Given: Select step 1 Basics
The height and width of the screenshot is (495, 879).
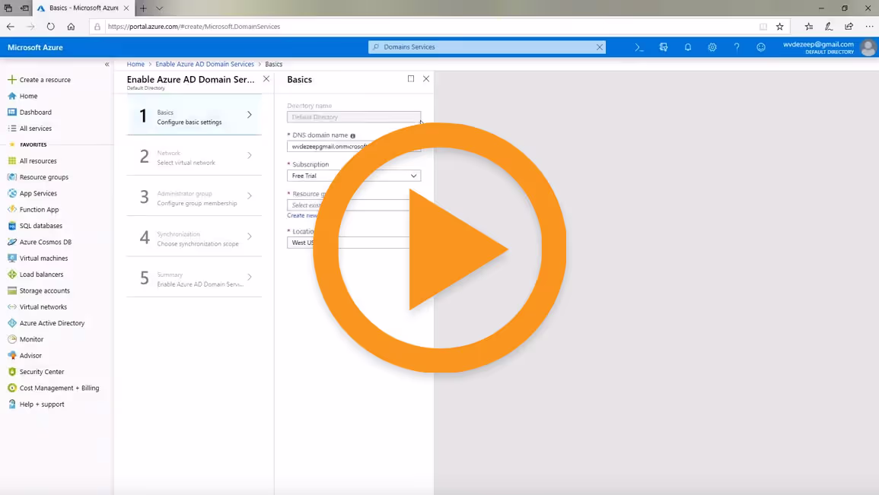Looking at the screenshot, I should [194, 115].
